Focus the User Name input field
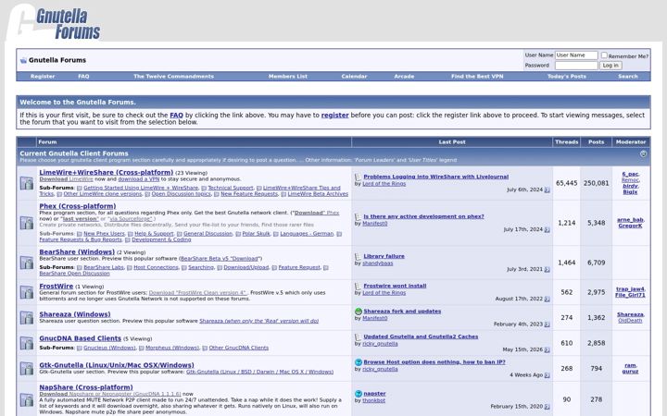Image resolution: width=667 pixels, height=416 pixels. 576,55
